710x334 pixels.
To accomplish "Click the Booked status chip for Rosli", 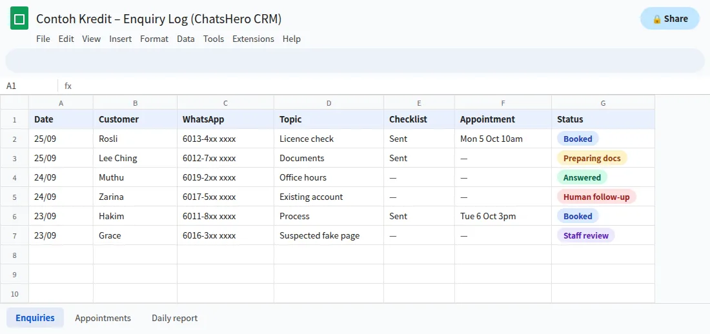I will [578, 139].
